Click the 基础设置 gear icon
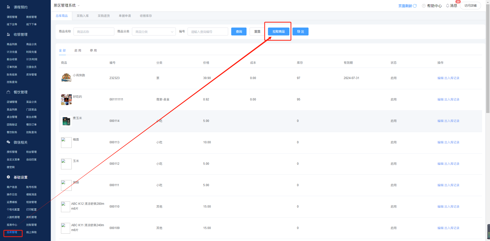 point(8,177)
